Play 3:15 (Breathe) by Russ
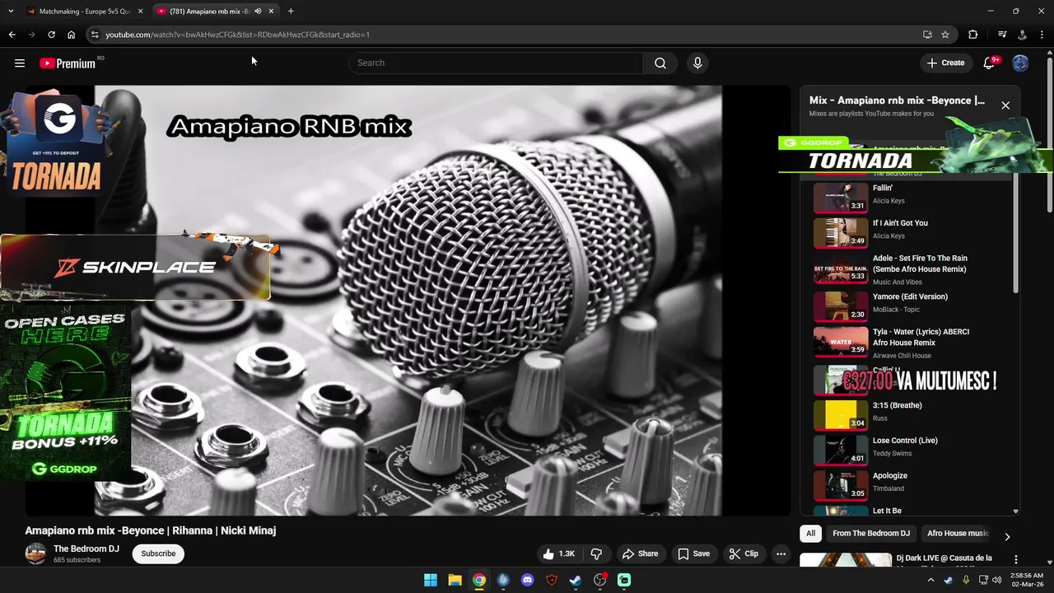 (x=911, y=414)
